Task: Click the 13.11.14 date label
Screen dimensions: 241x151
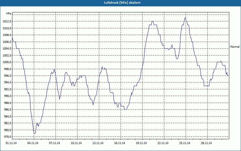Action: tap(98, 143)
